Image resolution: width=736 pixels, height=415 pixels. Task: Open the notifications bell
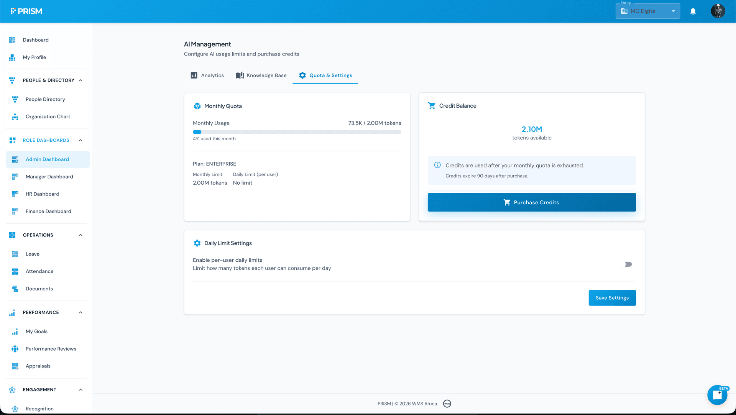pyautogui.click(x=693, y=11)
